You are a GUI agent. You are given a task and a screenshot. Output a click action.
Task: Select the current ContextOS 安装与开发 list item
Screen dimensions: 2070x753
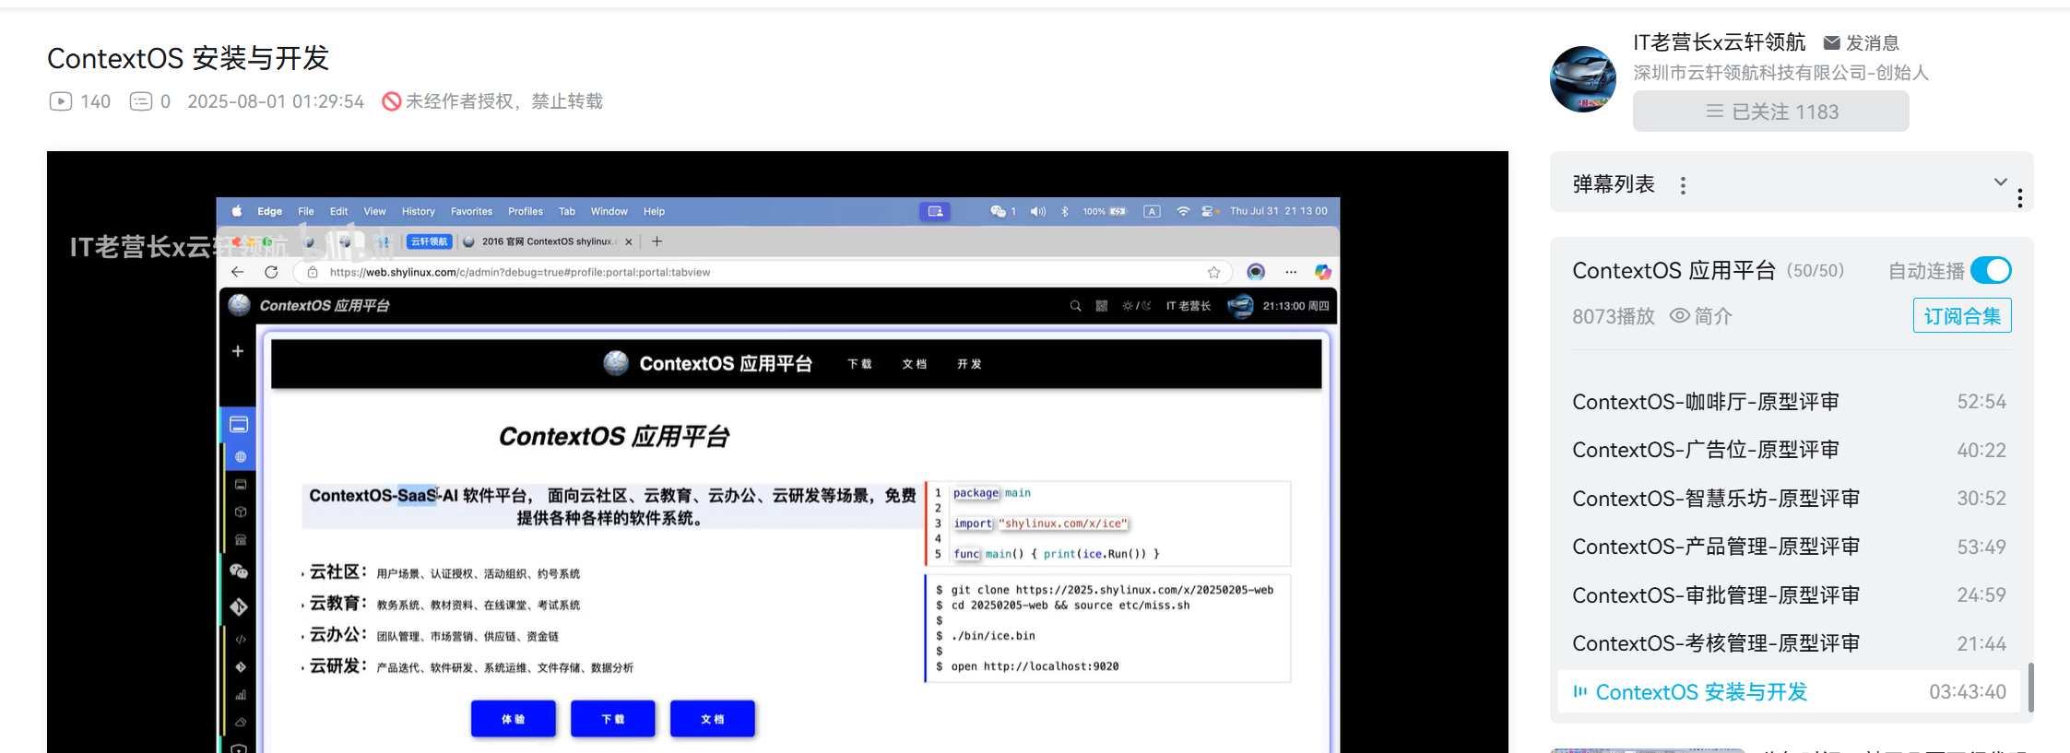(1789, 692)
